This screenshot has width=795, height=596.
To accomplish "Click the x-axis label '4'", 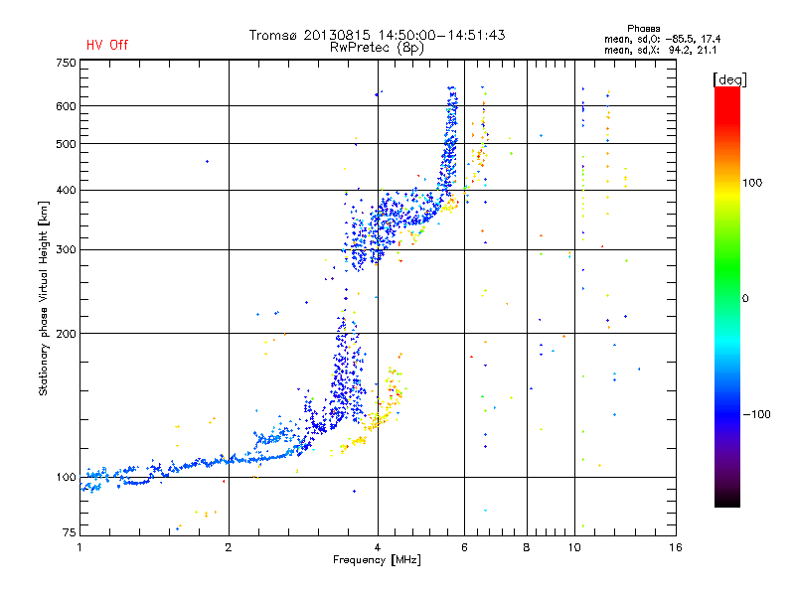I will click(378, 547).
